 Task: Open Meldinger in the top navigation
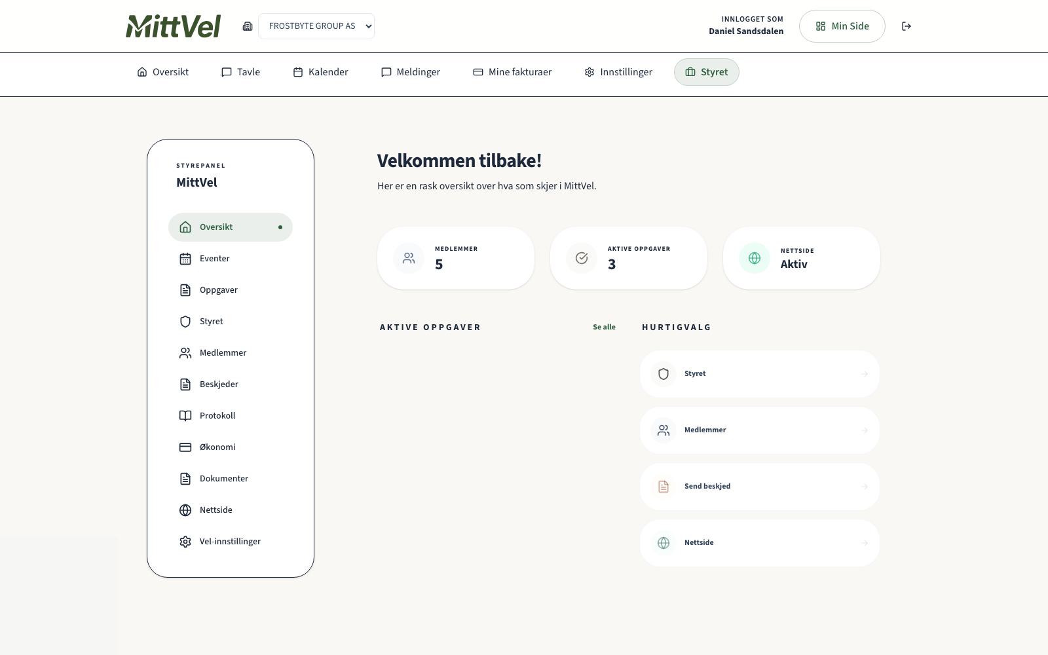[x=411, y=72]
